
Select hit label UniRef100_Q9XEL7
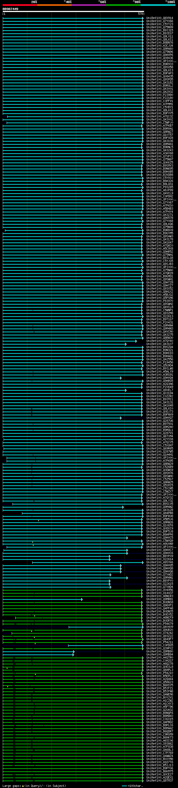click(x=160, y=390)
